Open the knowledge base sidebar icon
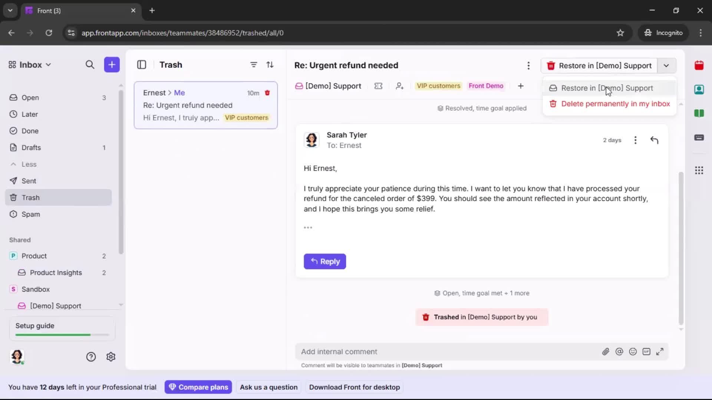 (699, 113)
